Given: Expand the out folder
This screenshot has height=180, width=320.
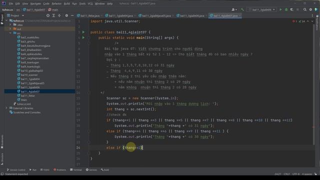Looking at the screenshot, I should tap(10, 29).
